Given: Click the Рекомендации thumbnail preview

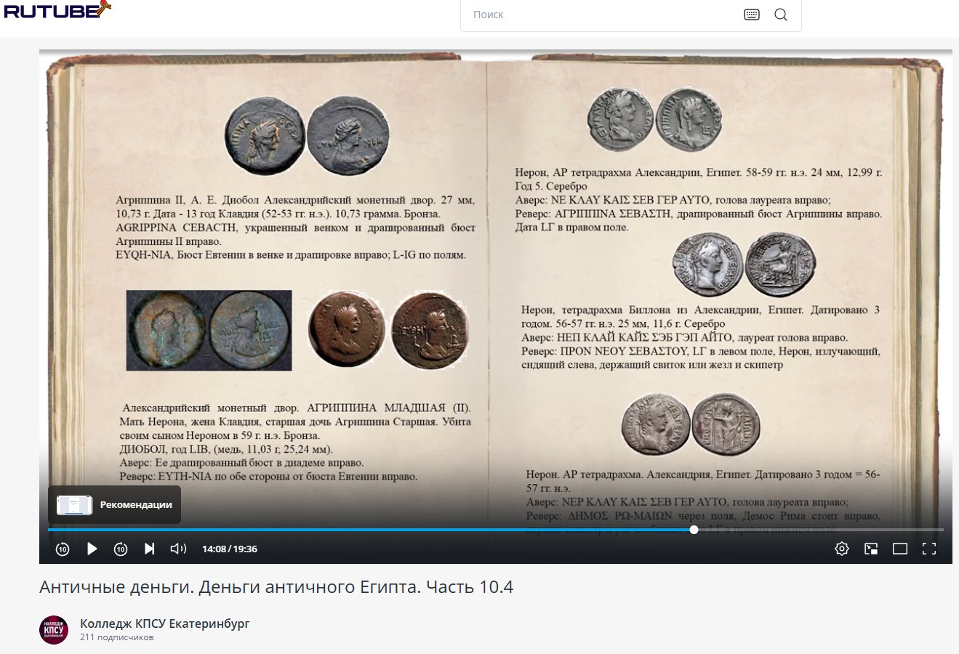Looking at the screenshot, I should (74, 505).
